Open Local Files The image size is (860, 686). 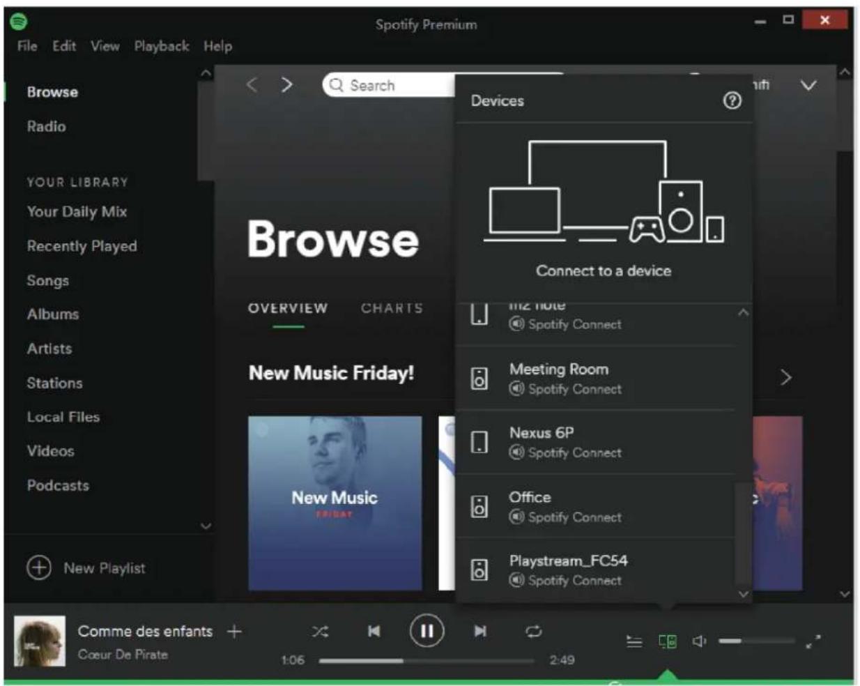pos(63,417)
